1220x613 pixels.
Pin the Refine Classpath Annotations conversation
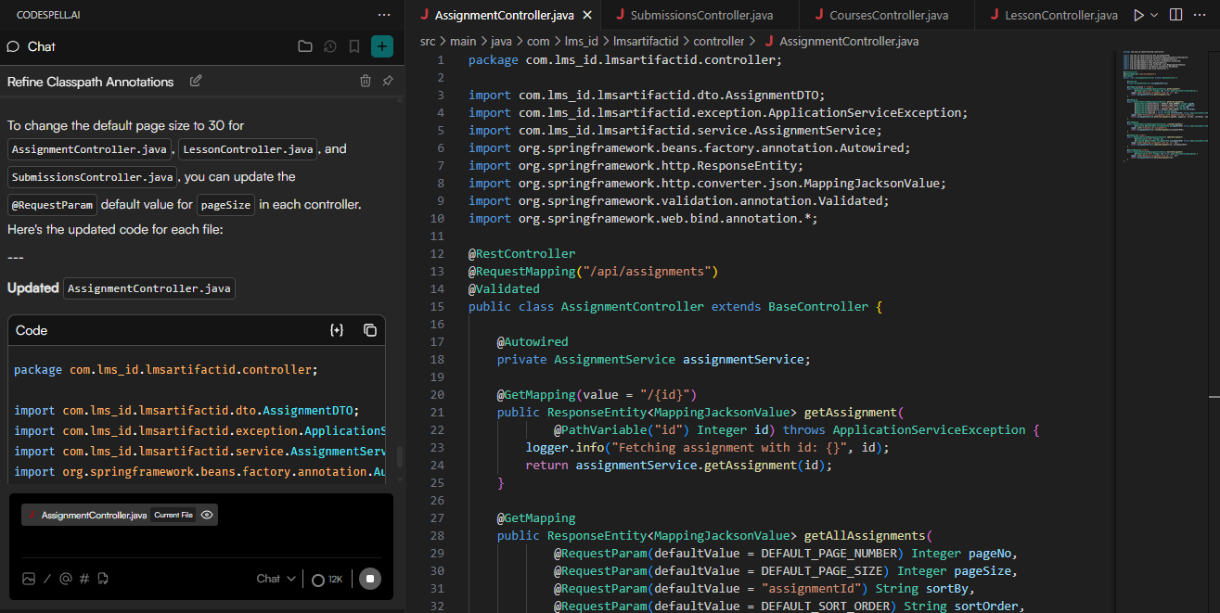click(388, 81)
